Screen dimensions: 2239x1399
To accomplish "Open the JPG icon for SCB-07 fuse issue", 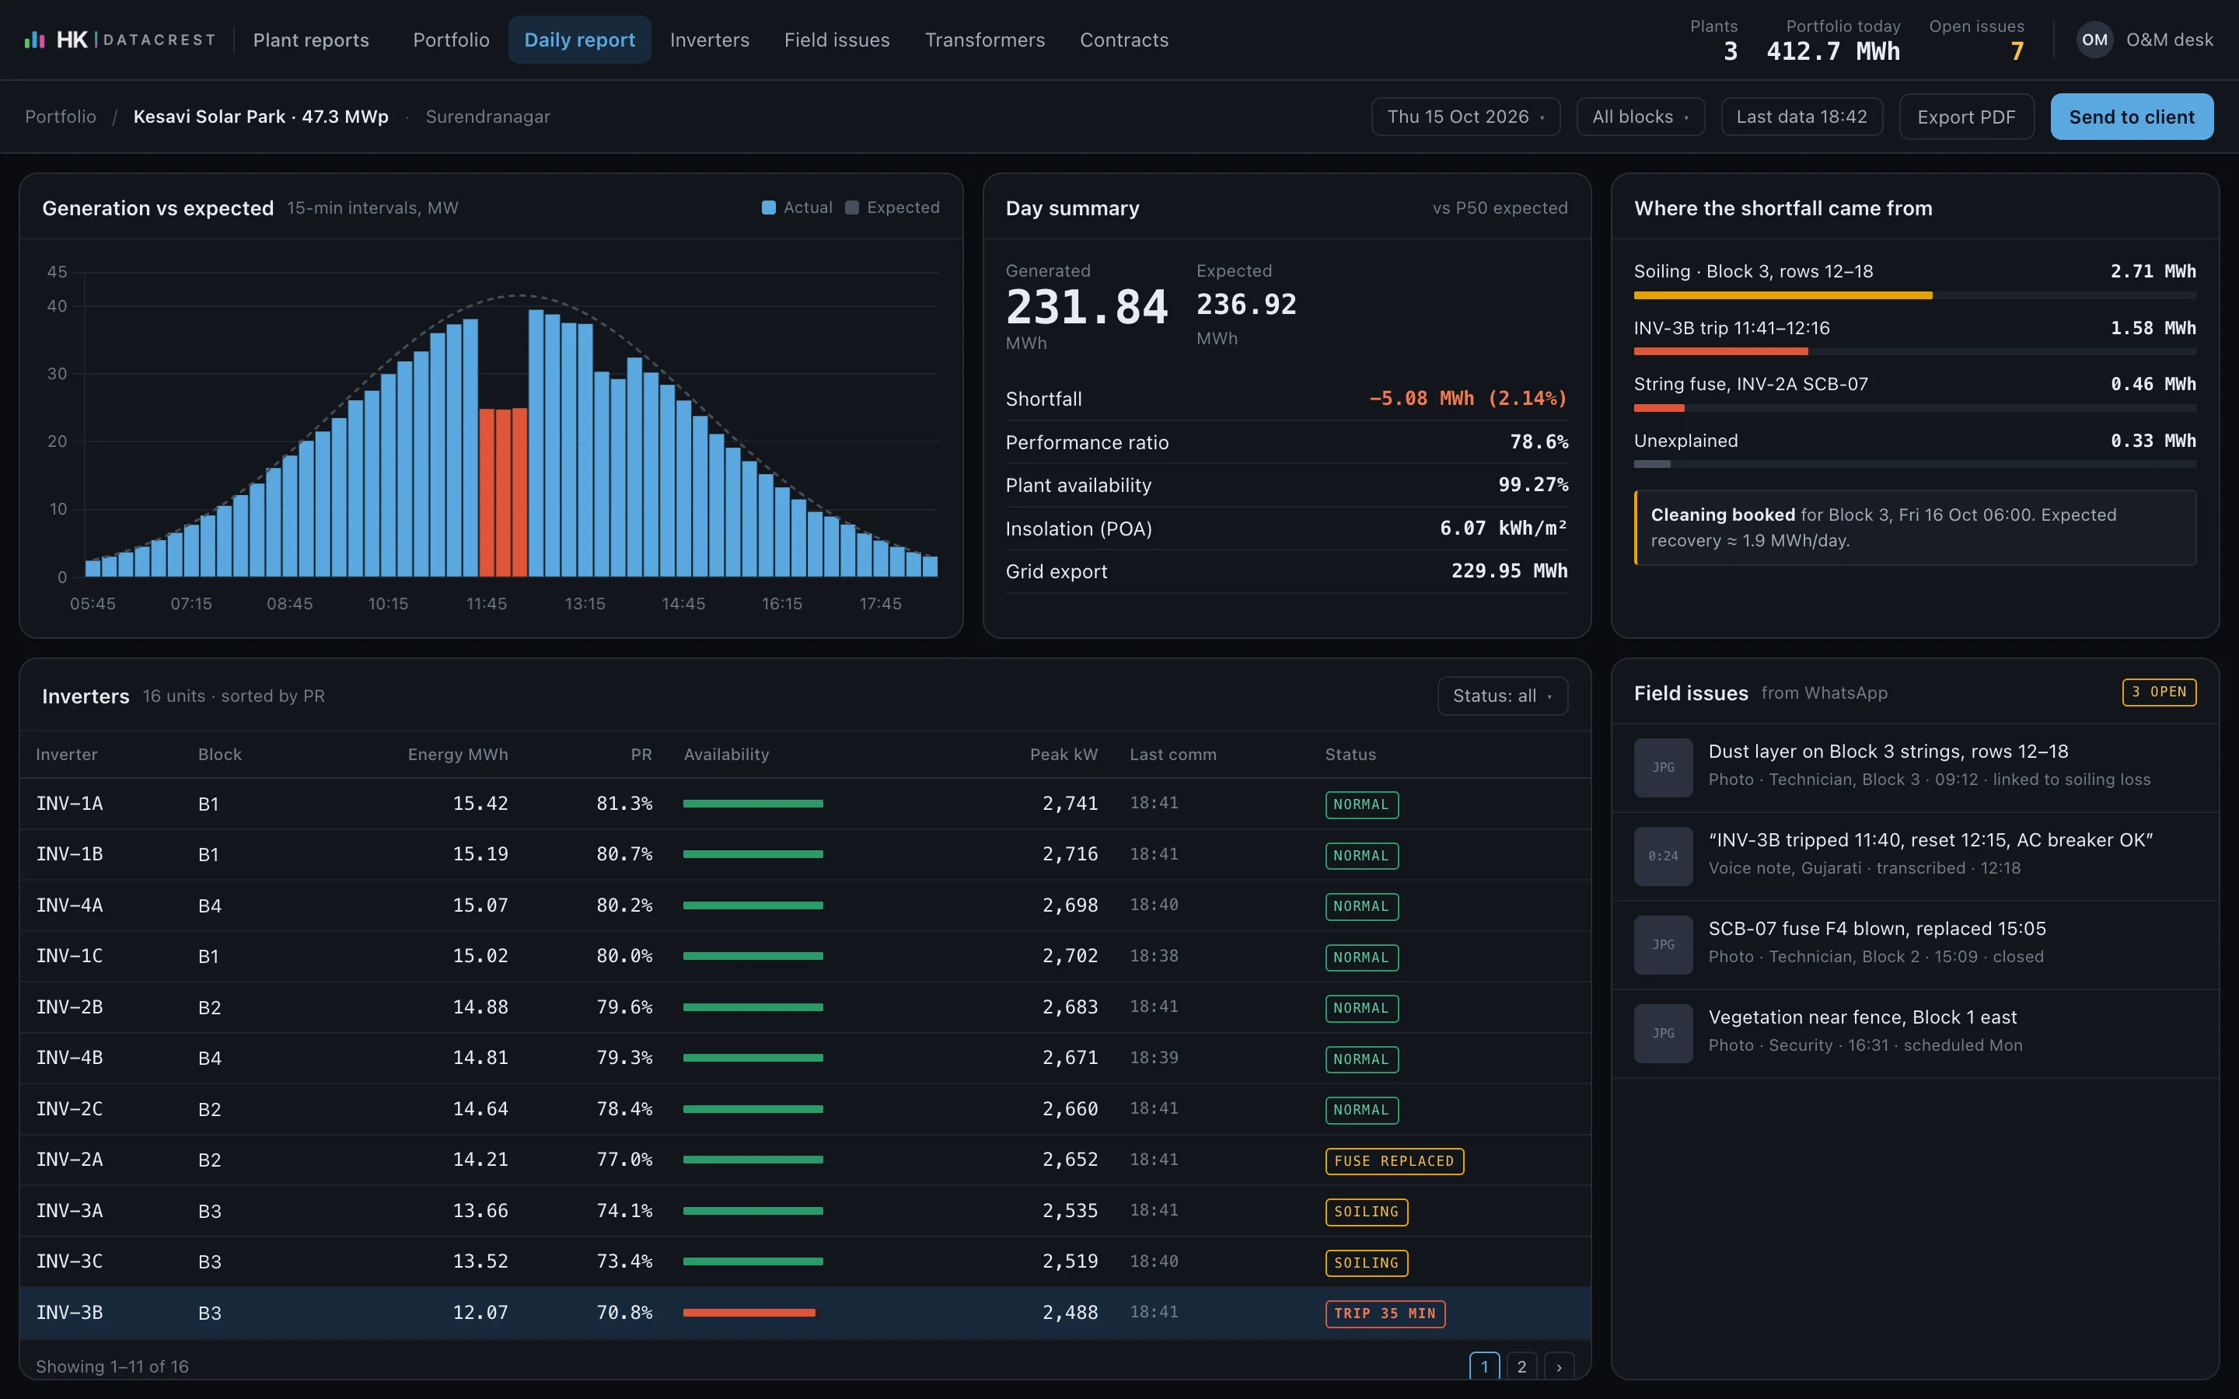I will pos(1663,944).
